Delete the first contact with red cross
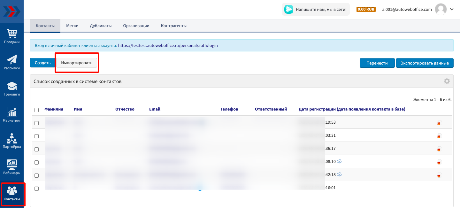Viewport: 460px width, 208px height. tap(439, 123)
